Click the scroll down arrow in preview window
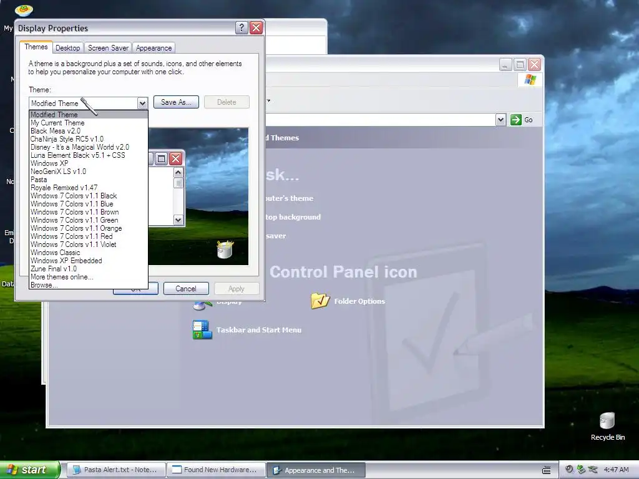The width and height of the screenshot is (639, 479). [178, 220]
